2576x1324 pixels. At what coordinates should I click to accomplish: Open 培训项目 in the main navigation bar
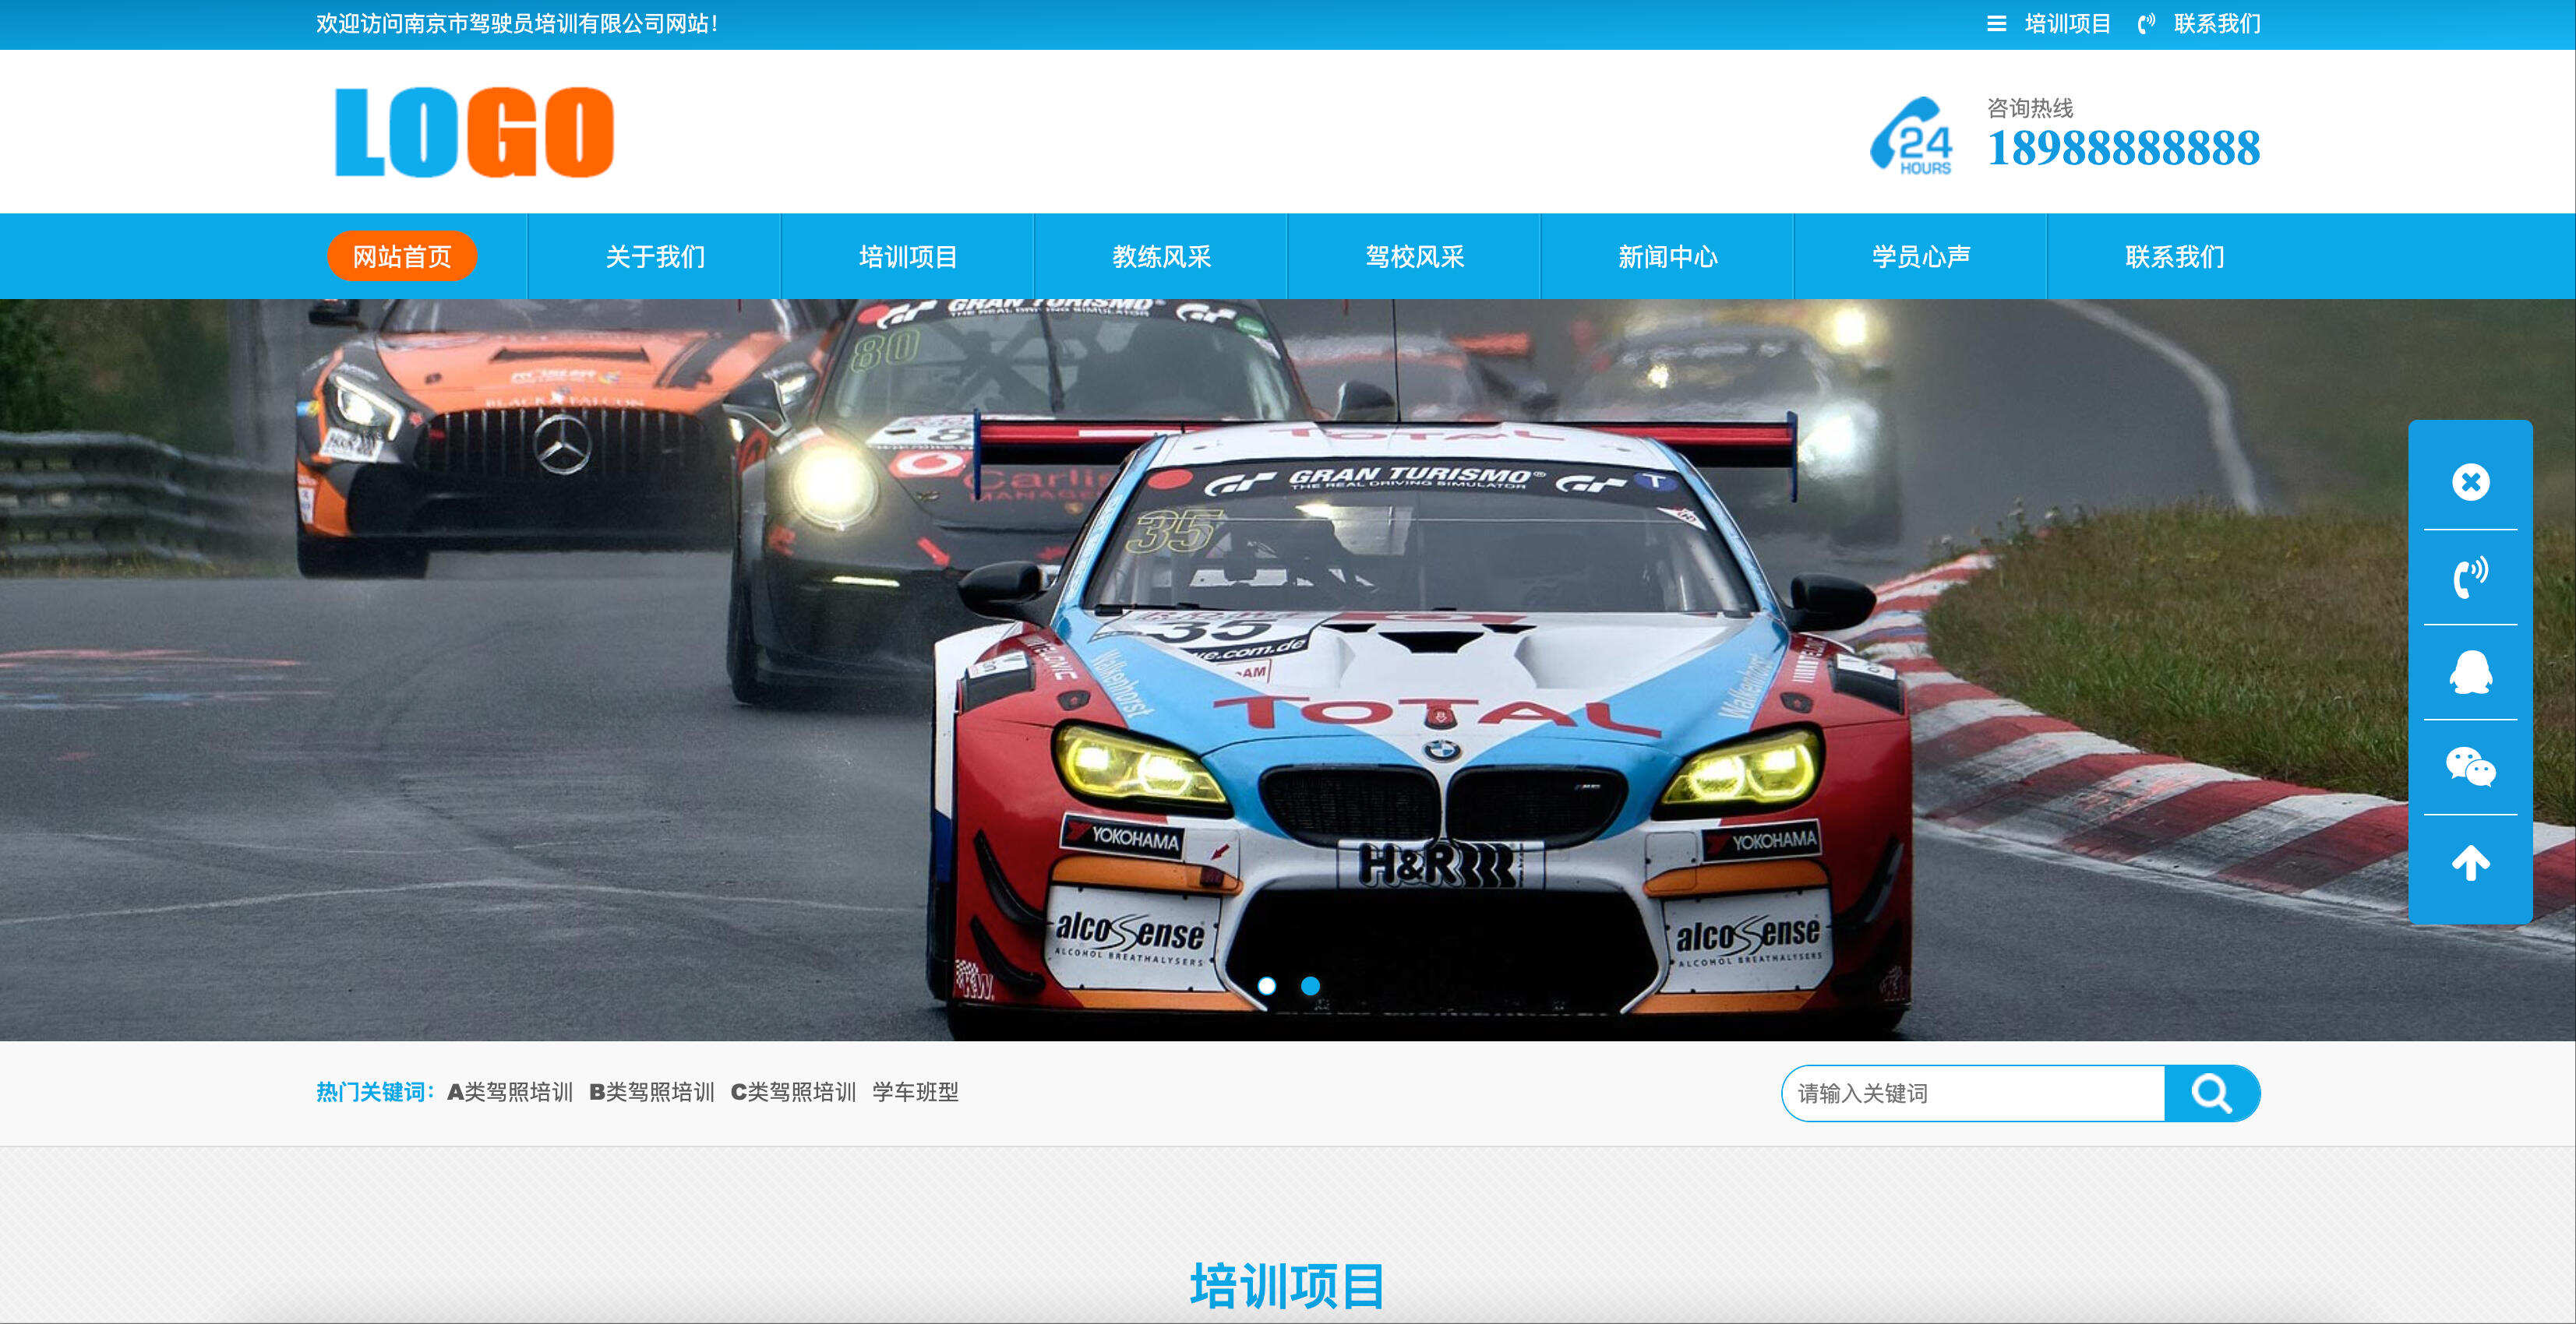[908, 257]
